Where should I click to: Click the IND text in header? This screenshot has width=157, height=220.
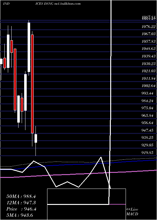[6, 4]
